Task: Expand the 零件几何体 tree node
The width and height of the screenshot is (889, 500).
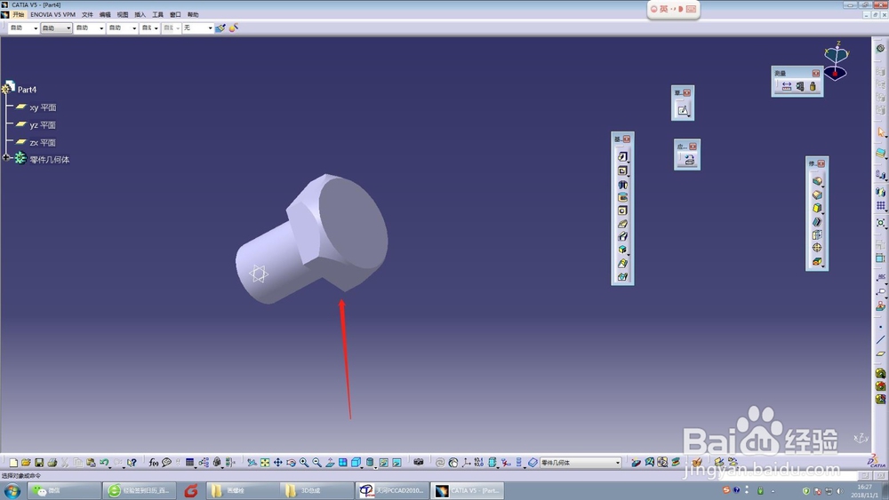Action: tap(6, 157)
